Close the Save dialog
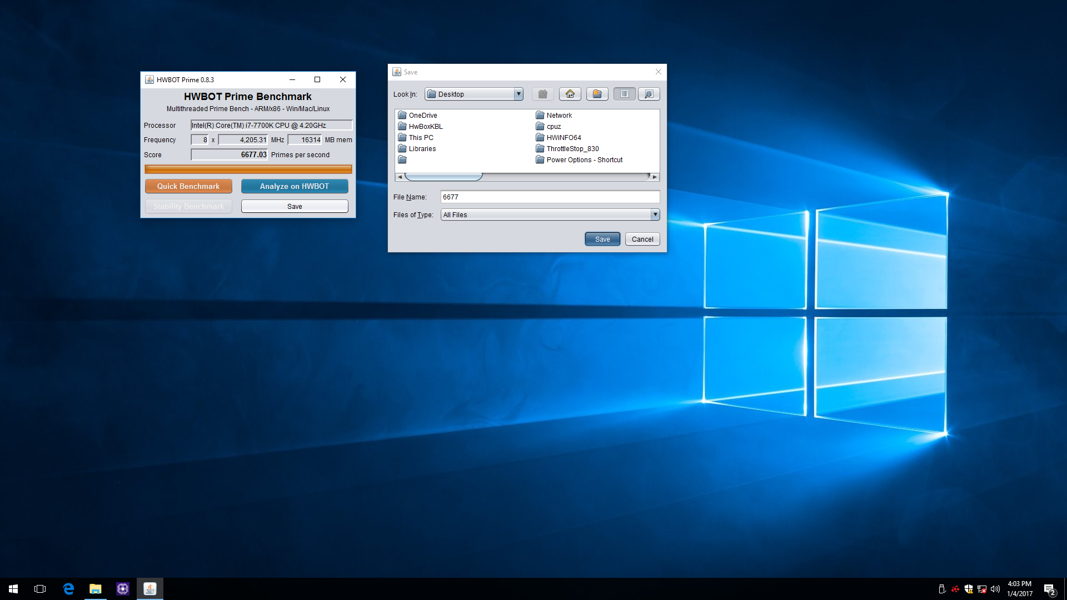Screen dimensions: 1067x600 tap(659, 72)
